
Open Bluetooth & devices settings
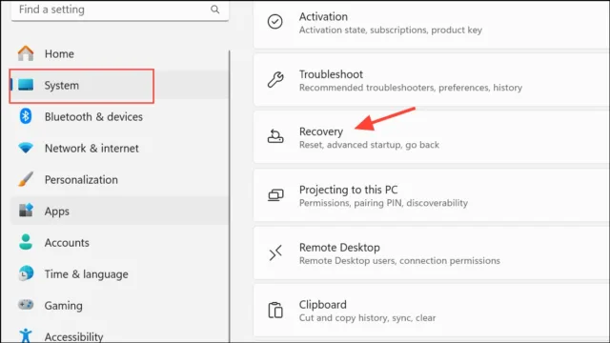[120, 116]
